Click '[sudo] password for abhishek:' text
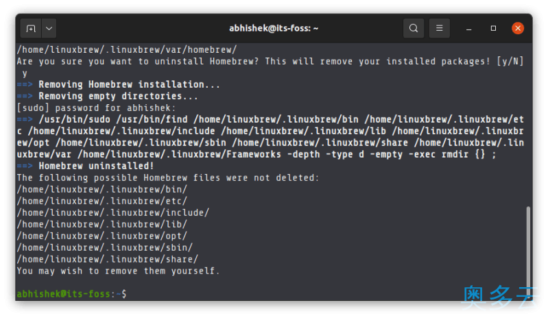The image size is (548, 318). coord(96,108)
